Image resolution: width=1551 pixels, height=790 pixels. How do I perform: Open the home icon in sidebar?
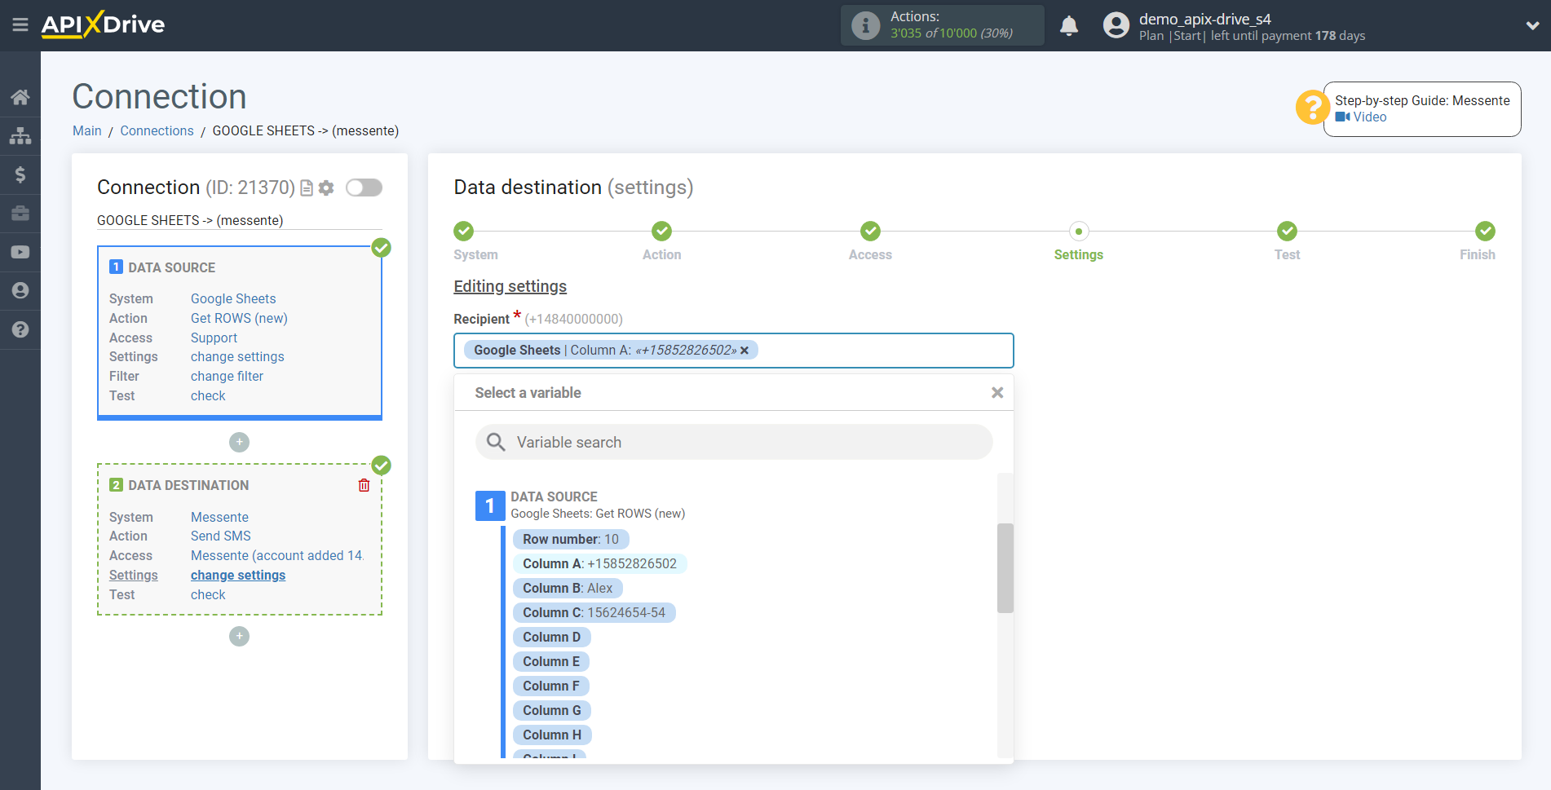click(20, 97)
